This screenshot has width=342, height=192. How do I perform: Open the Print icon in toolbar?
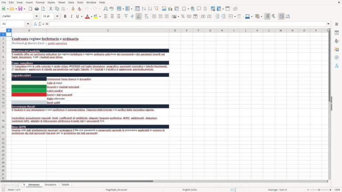pyautogui.click(x=37, y=9)
